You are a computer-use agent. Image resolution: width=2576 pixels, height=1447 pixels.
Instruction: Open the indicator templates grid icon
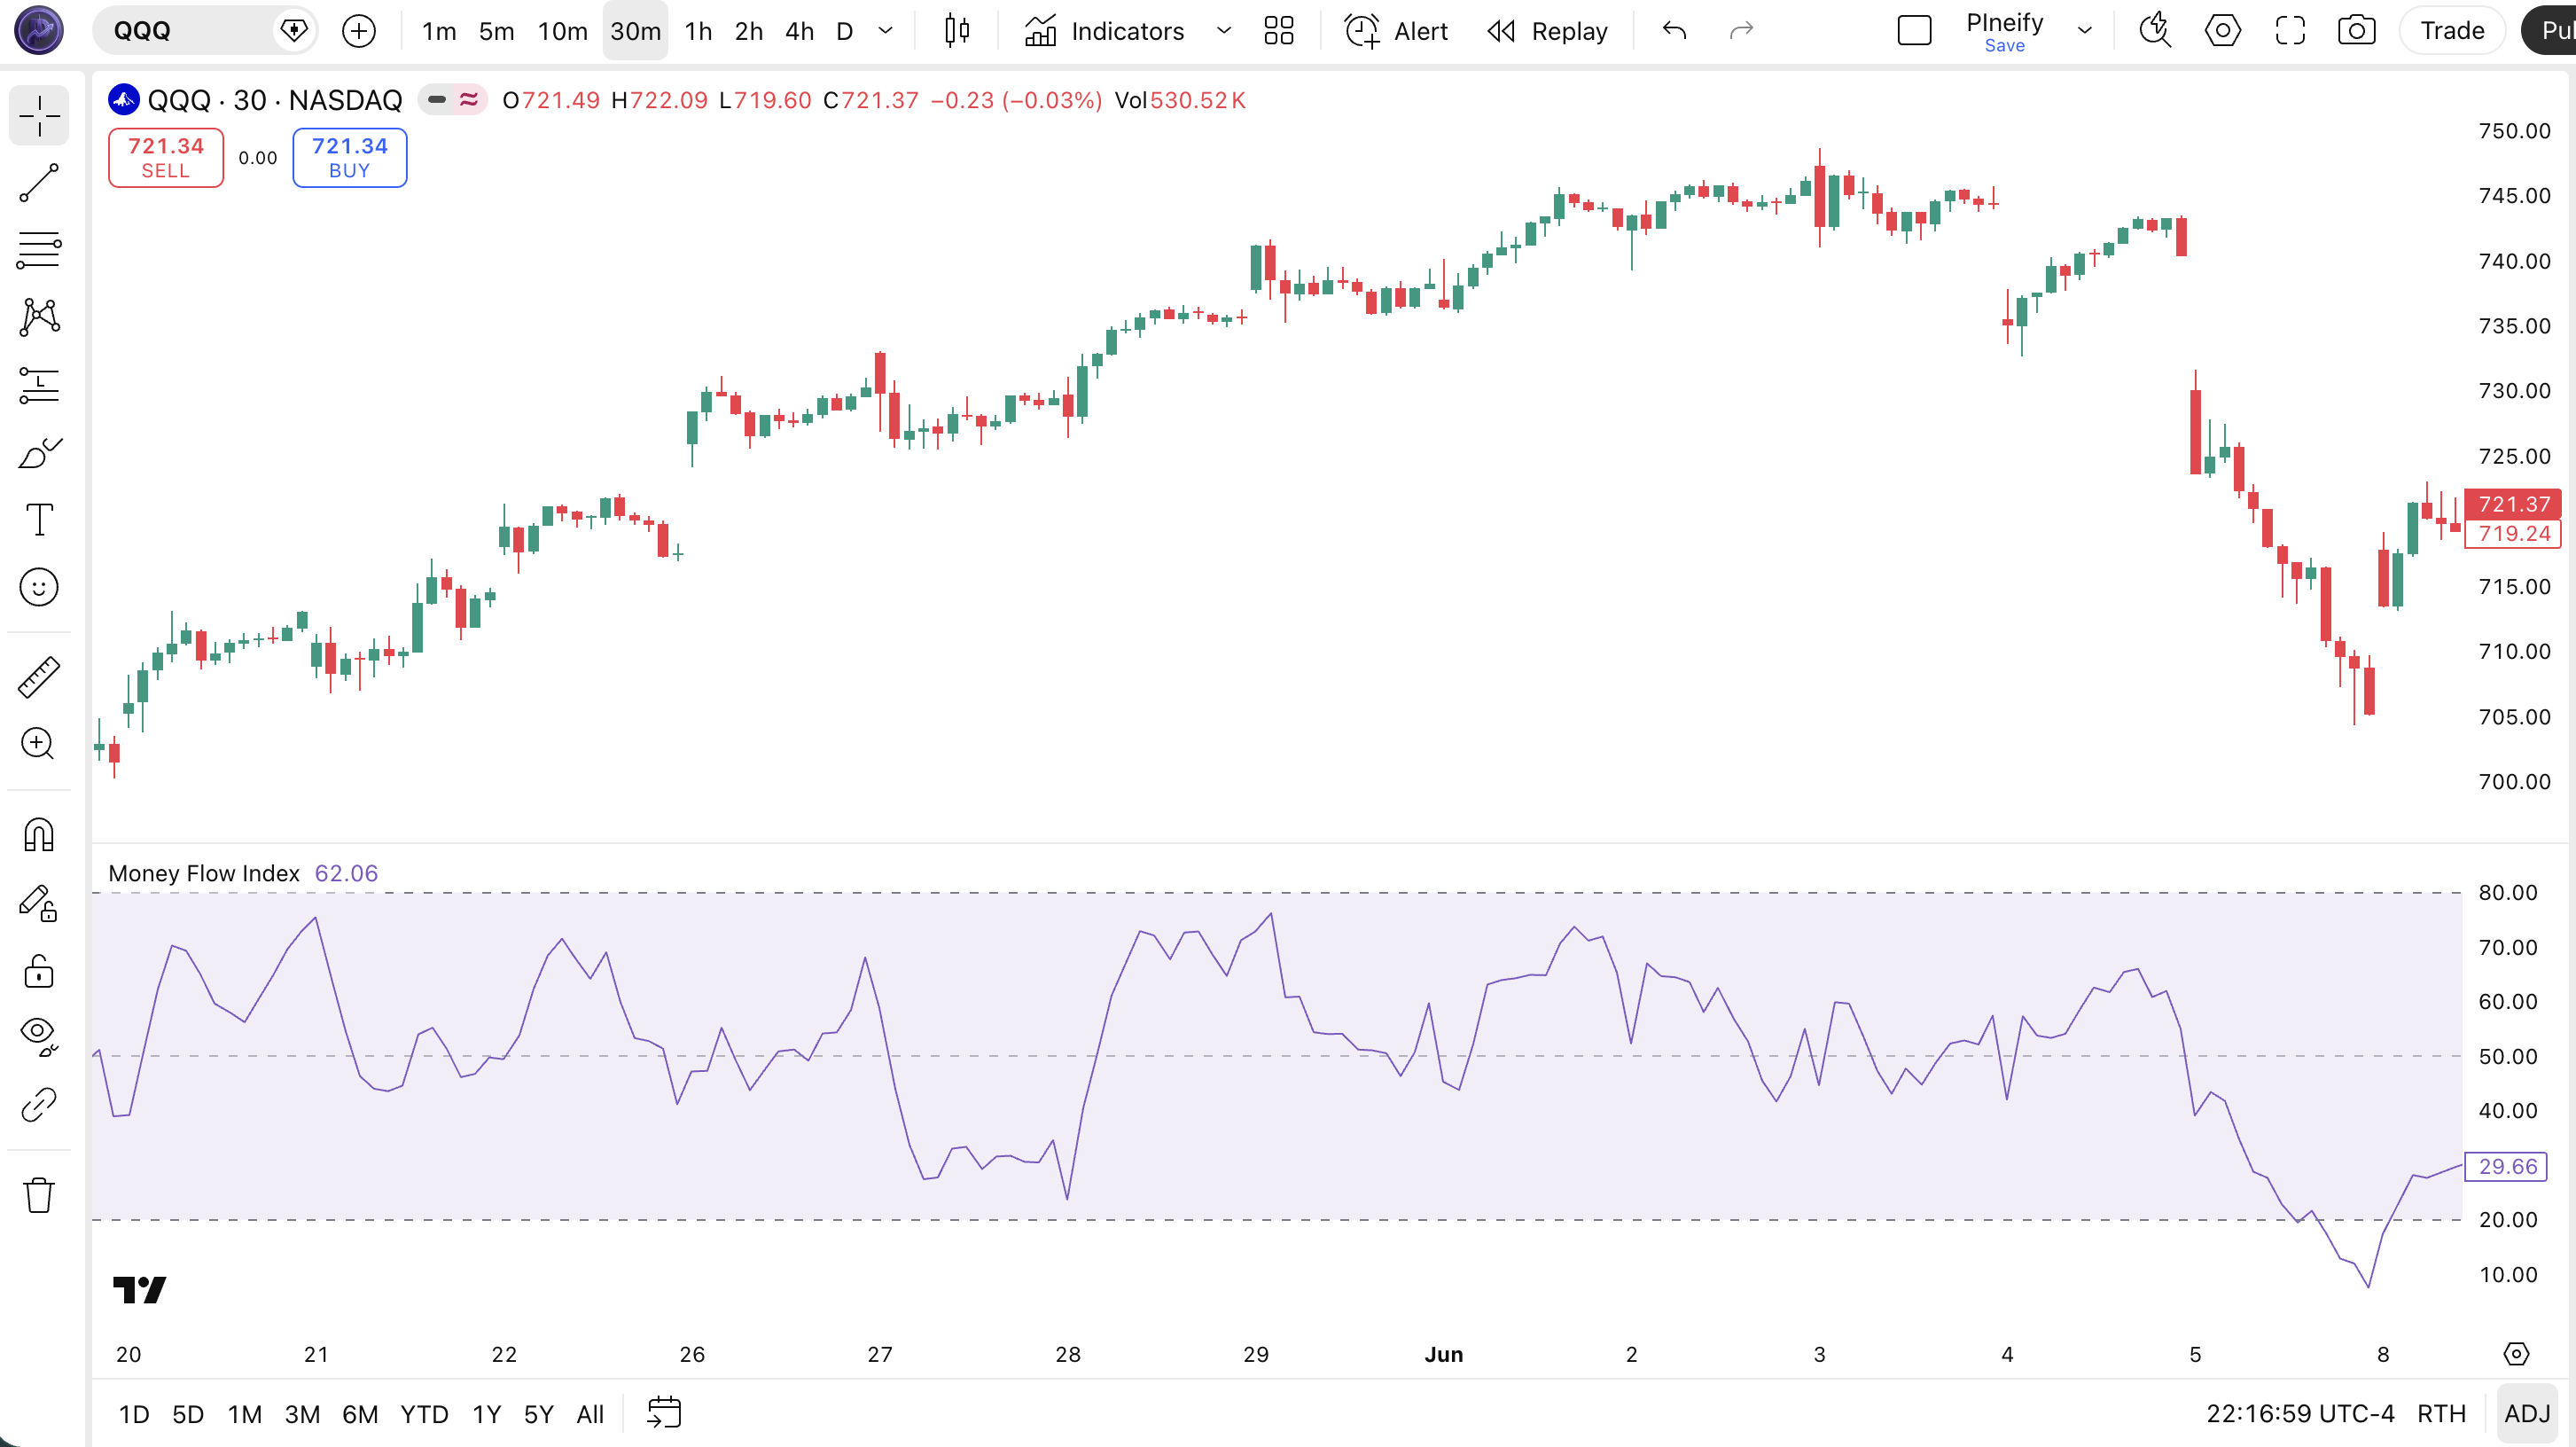(x=1279, y=31)
